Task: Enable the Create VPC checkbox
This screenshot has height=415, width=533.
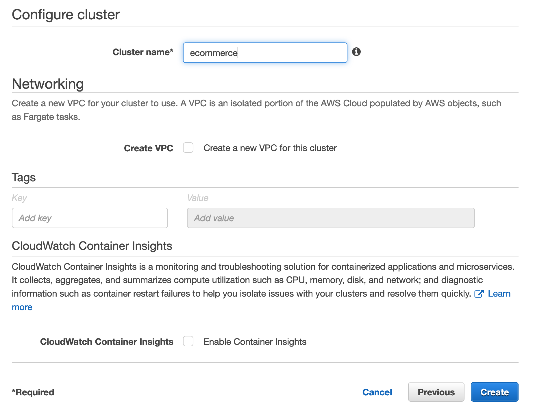Action: [188, 148]
